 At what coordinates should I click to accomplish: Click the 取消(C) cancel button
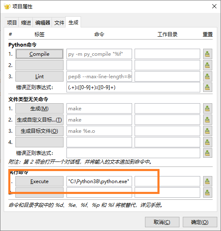(162, 222)
